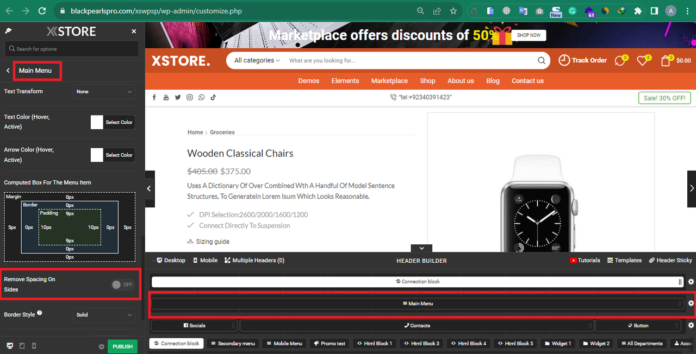Open All categories dropdown in search bar
Image resolution: width=696 pixels, height=354 pixels.
point(257,61)
